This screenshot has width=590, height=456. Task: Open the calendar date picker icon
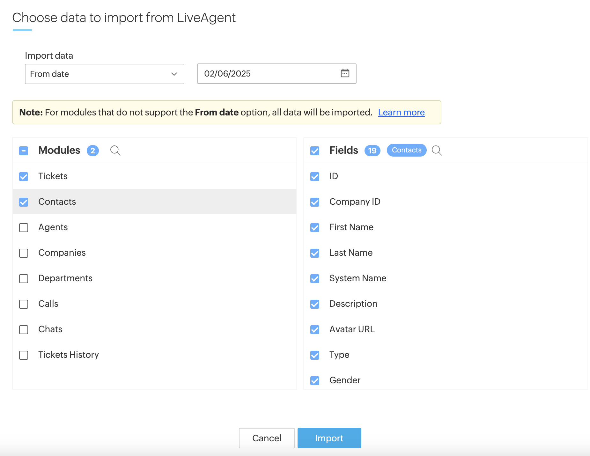coord(345,73)
